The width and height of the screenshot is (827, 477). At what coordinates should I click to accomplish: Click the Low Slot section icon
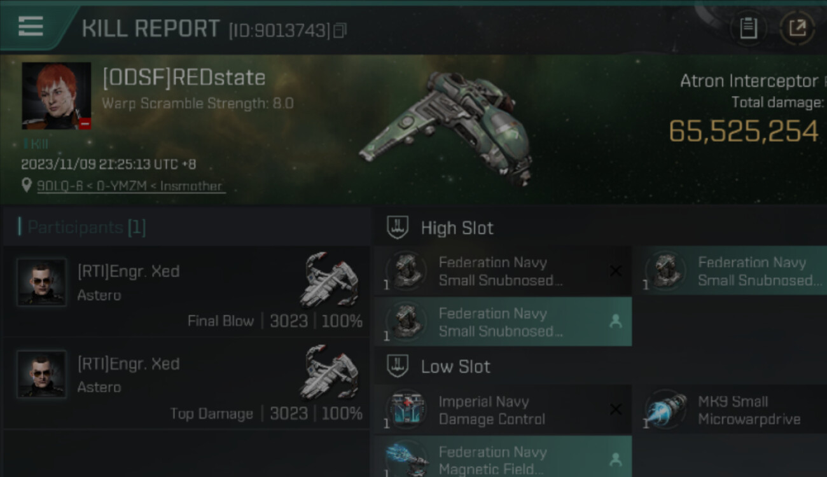[x=398, y=366]
